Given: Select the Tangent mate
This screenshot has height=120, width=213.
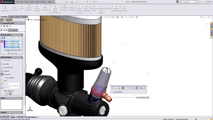Looking at the screenshot, I should [2, 71].
